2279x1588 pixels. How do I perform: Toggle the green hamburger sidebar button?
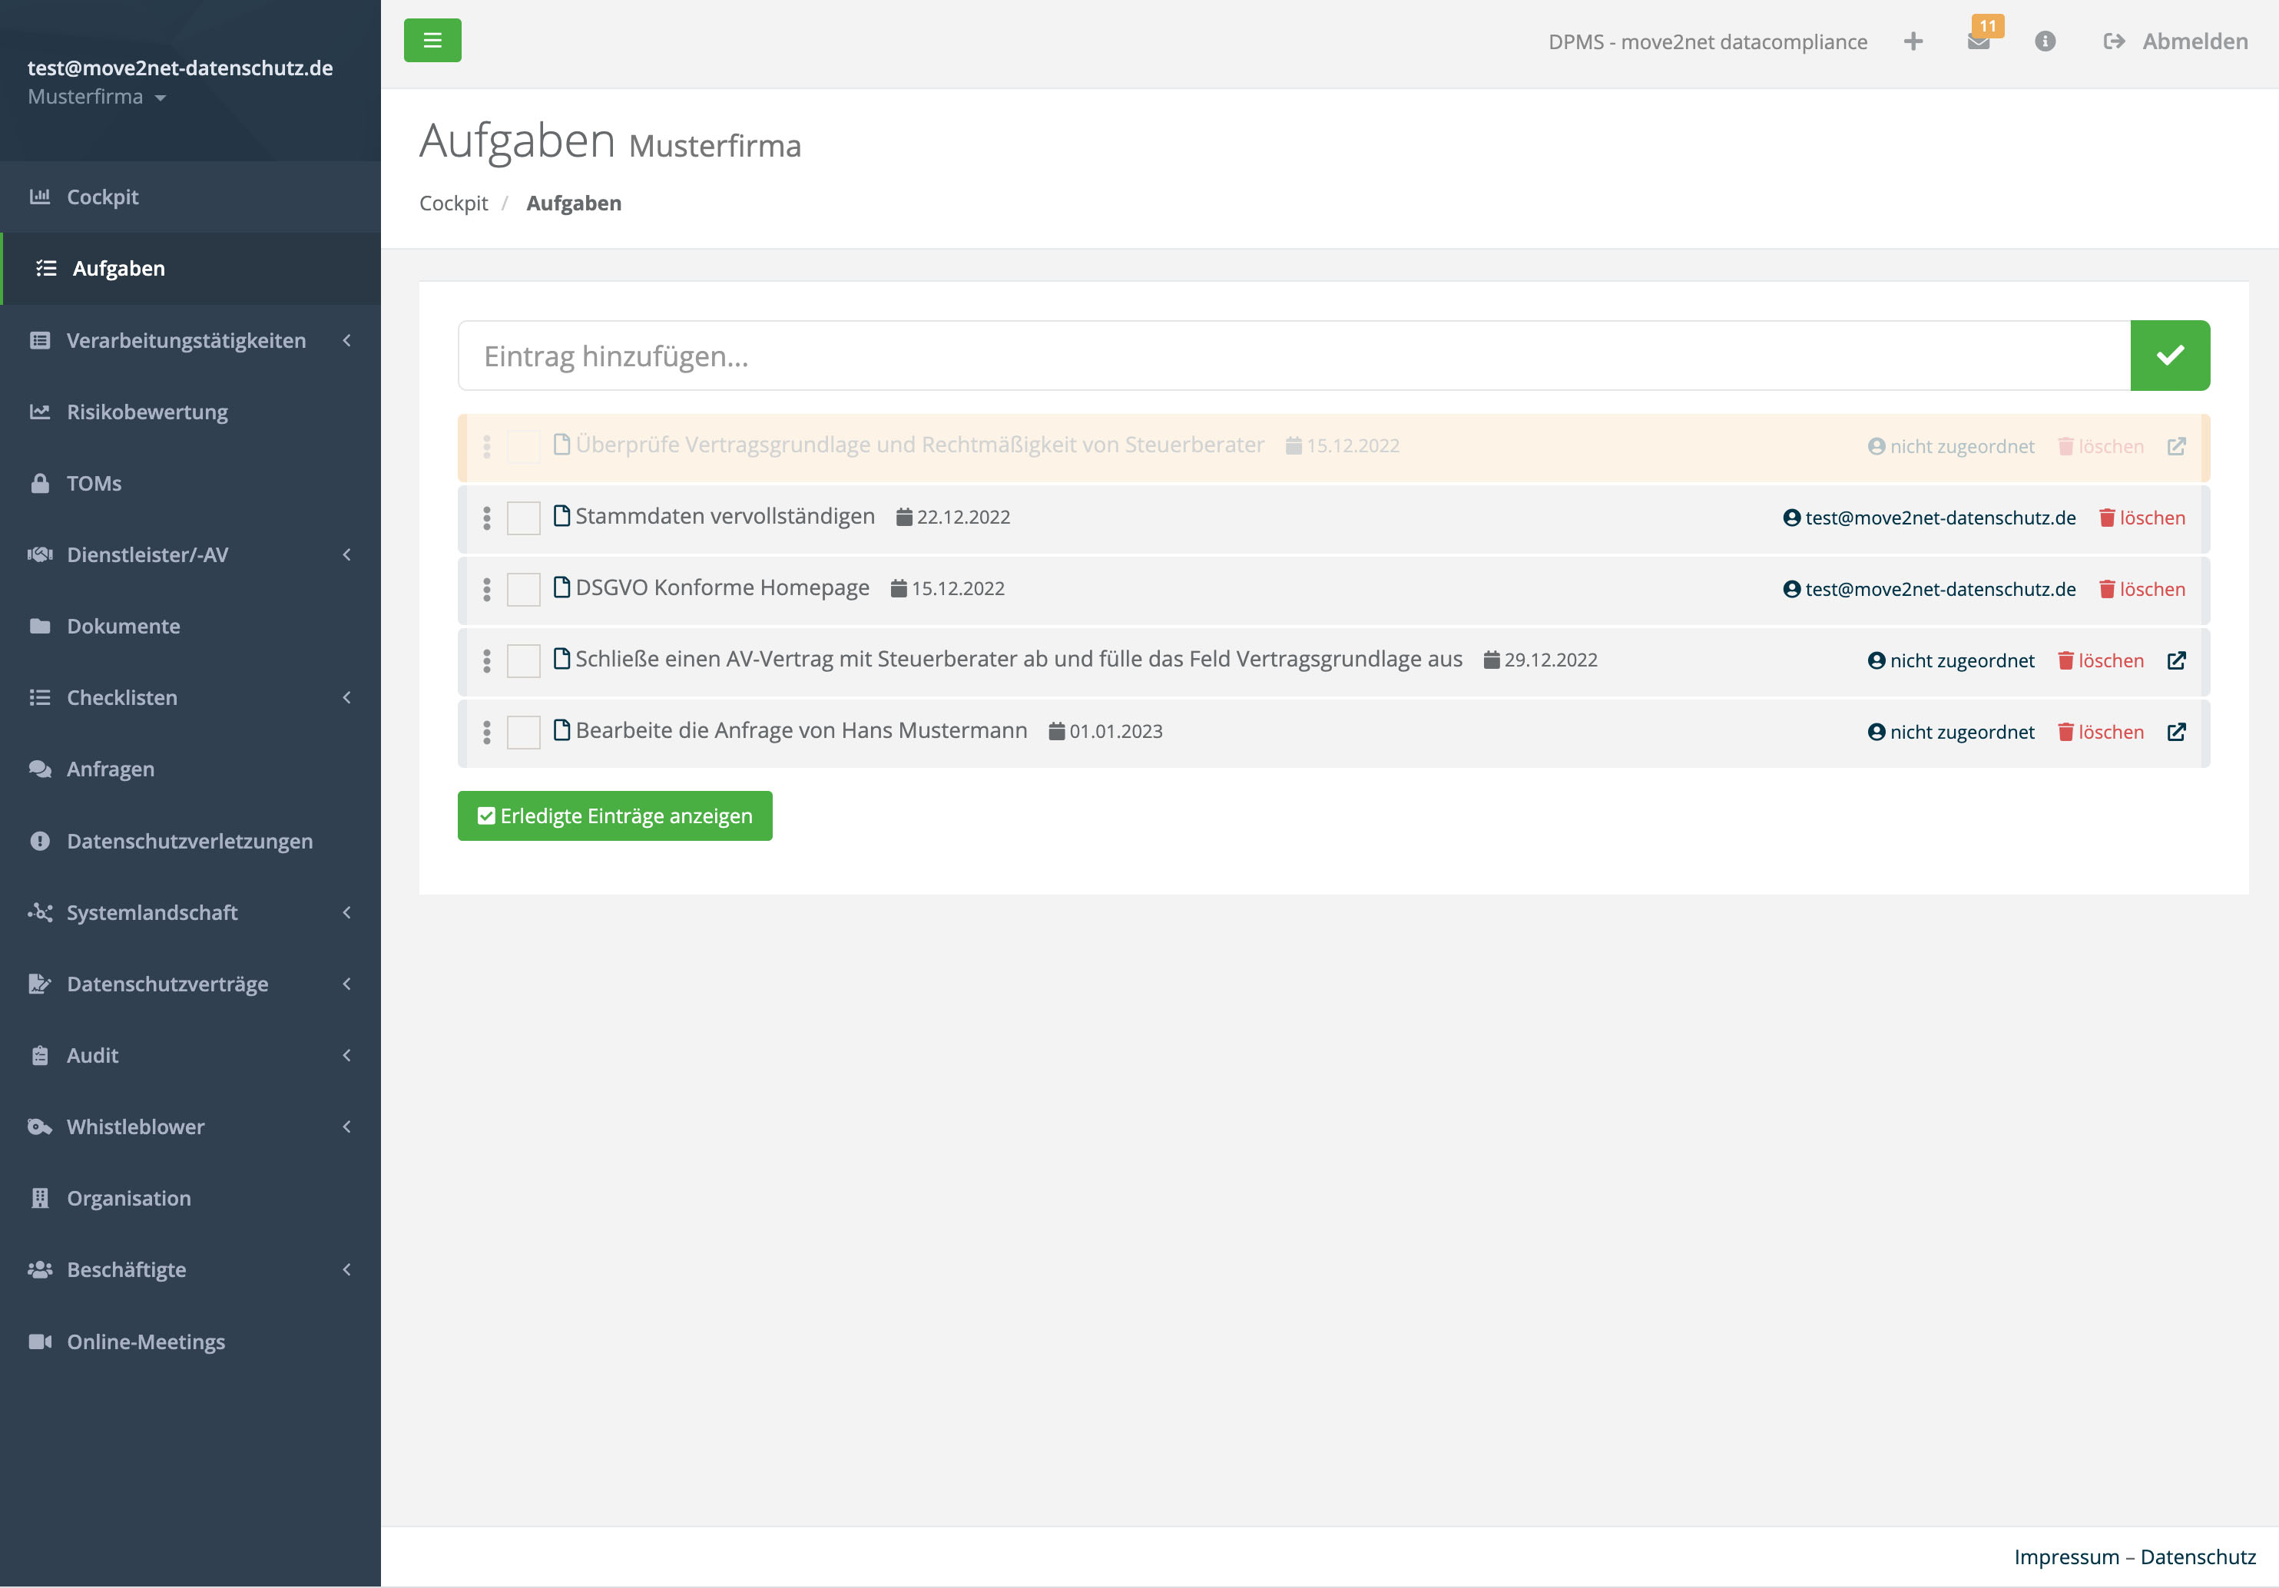[432, 41]
